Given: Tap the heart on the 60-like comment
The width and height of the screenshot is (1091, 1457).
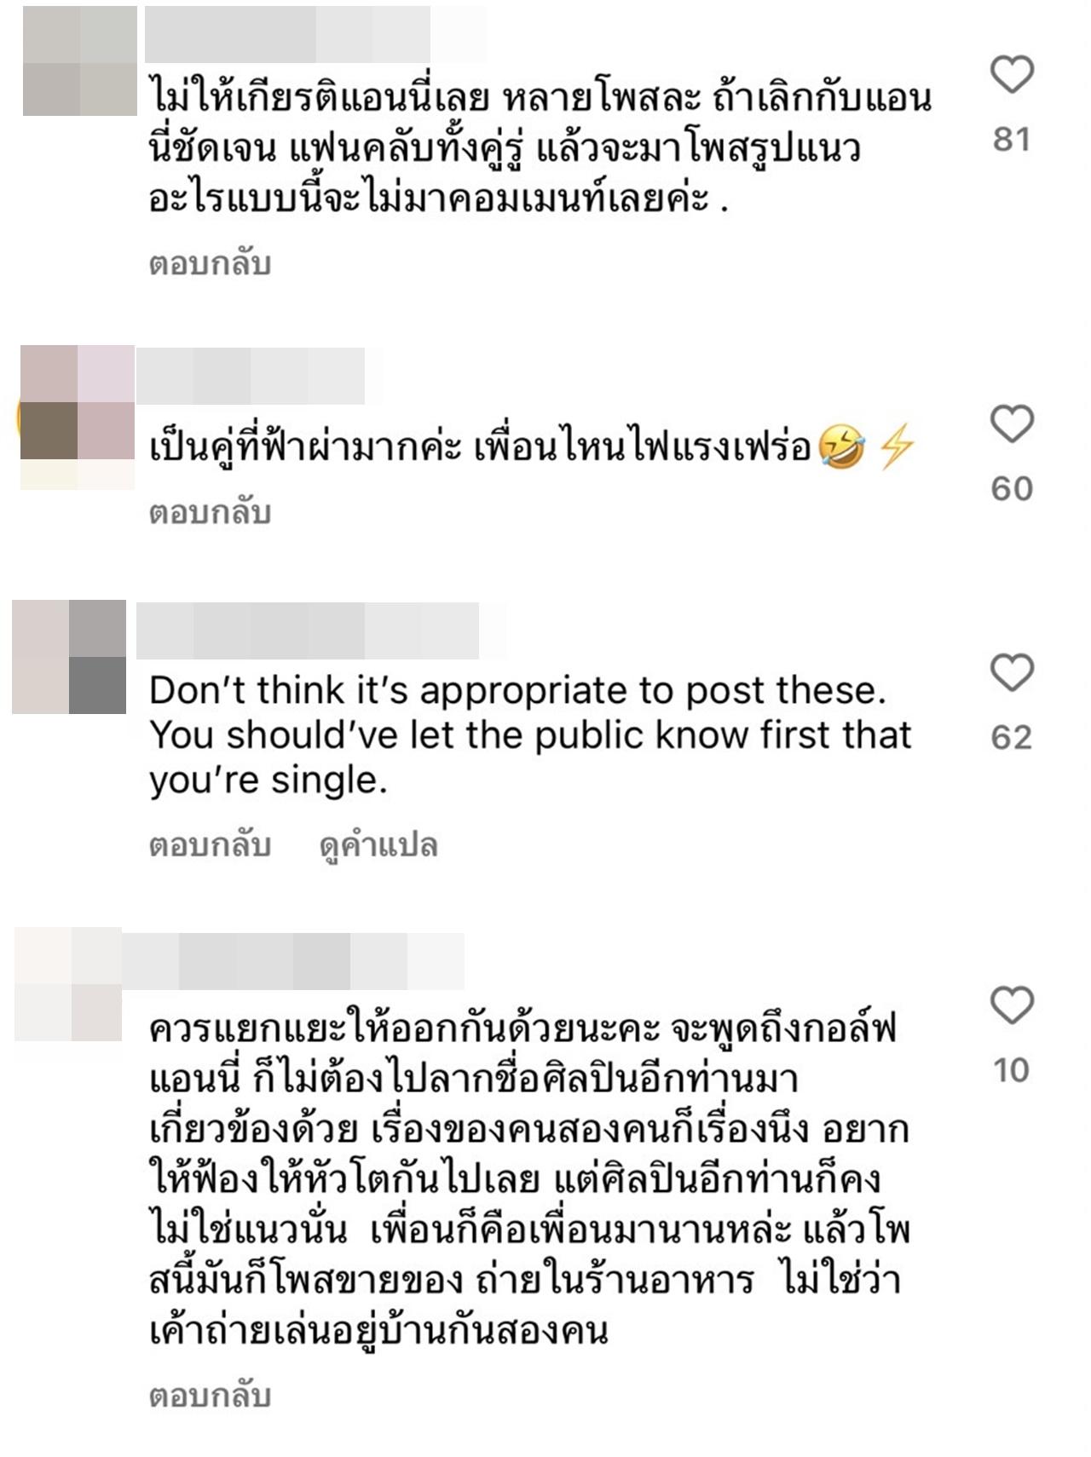Looking at the screenshot, I should [1012, 424].
